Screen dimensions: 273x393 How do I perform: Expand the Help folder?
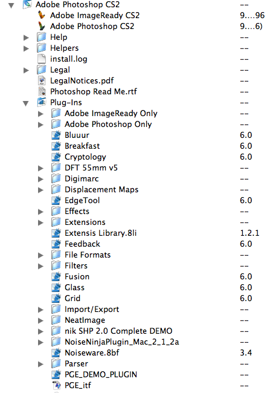(x=26, y=37)
